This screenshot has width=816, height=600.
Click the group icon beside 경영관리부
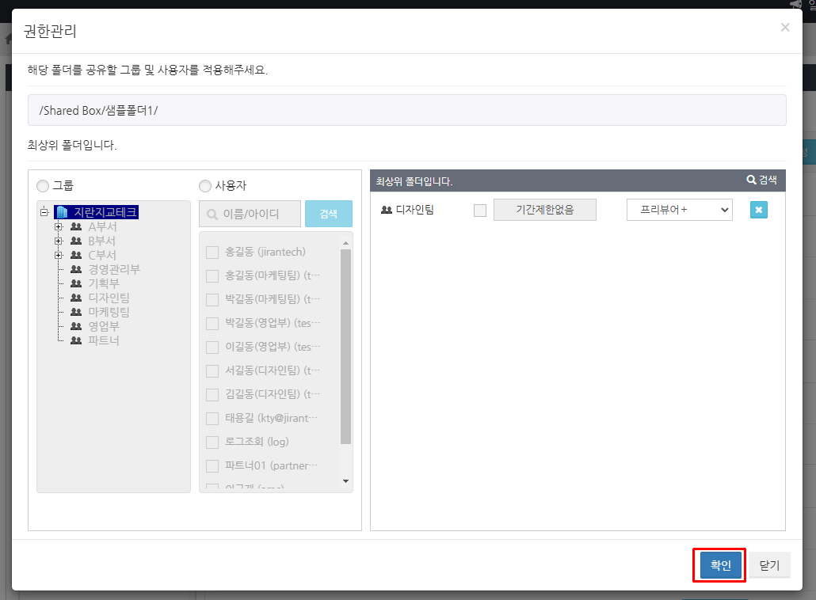coord(76,269)
